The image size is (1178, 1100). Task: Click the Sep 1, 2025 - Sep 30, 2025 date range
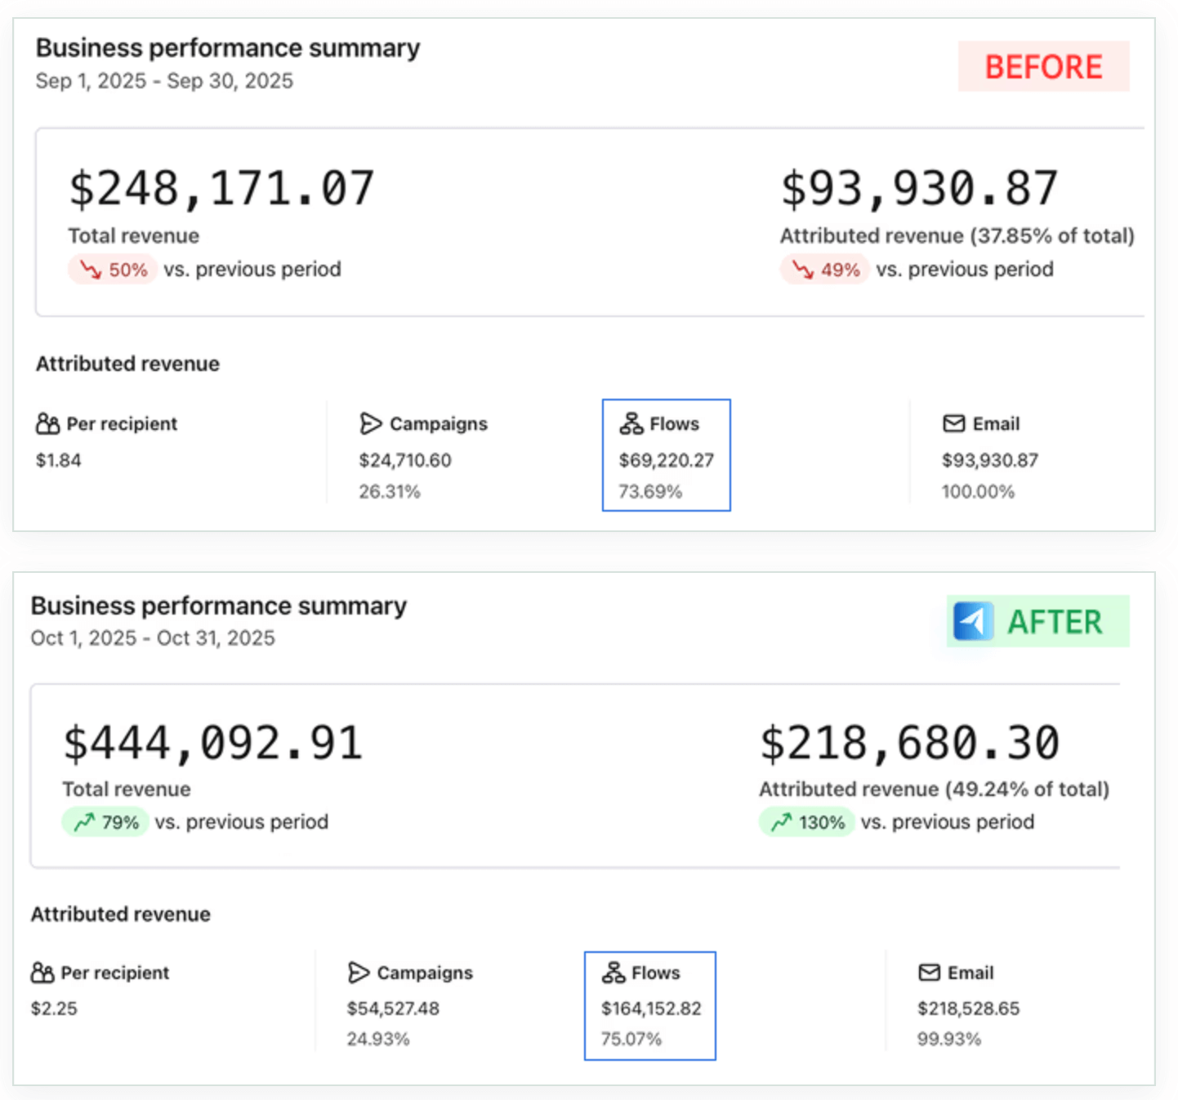coord(164,81)
